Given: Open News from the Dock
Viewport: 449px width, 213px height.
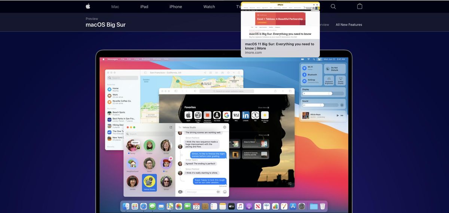Looking at the screenshot, I should [258, 206].
